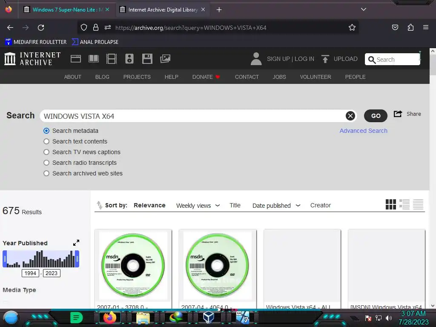Click the site permissions icon in address bar
This screenshot has height=327, width=436.
[x=108, y=27]
